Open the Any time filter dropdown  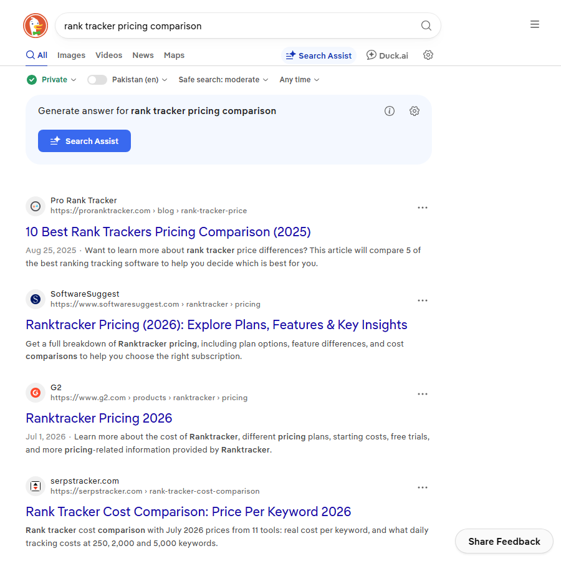point(299,79)
